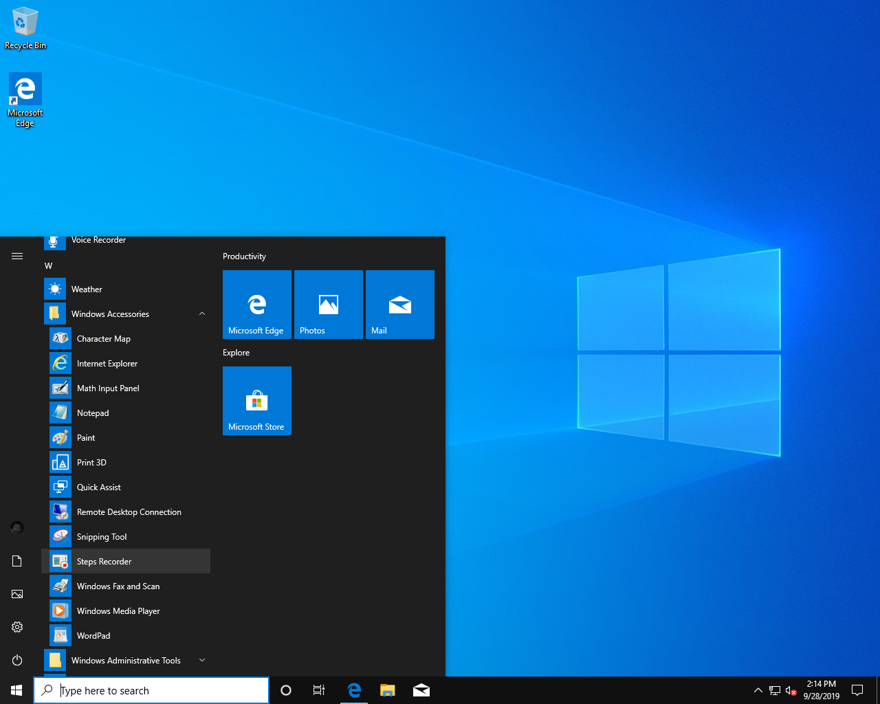Launch Notepad from the app list
880x704 pixels.
coord(126,413)
